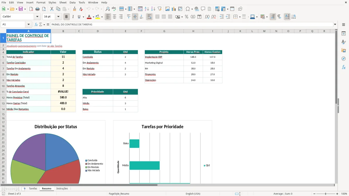This screenshot has height=196, width=349.
Task: Toggle Italic formatting
Action: point(73,17)
